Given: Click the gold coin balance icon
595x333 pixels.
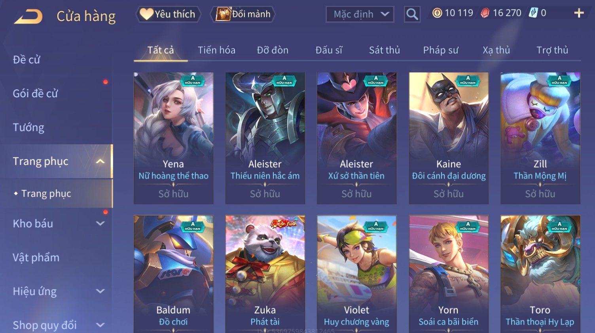Looking at the screenshot, I should (437, 13).
